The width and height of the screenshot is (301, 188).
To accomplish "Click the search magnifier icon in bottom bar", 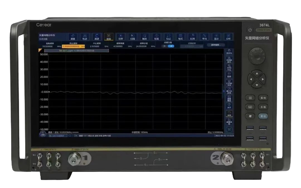I will pyautogui.click(x=70, y=136).
